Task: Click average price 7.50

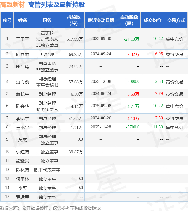Action: point(159,118)
